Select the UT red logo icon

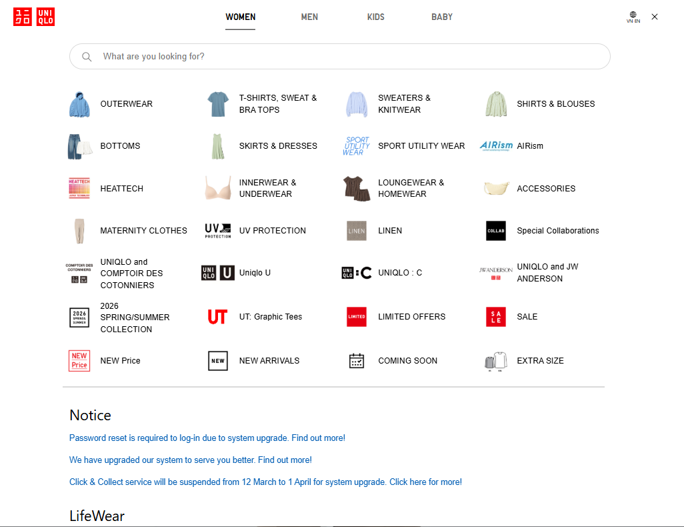[217, 317]
